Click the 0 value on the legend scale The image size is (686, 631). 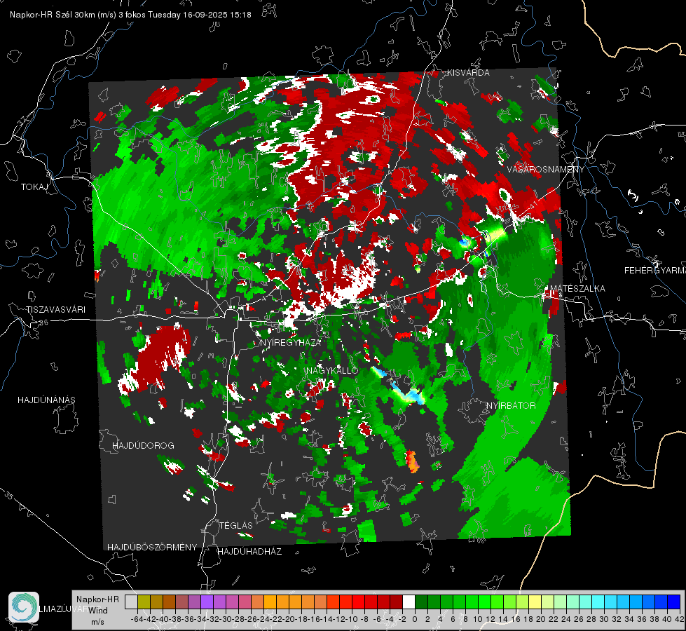[x=415, y=620]
